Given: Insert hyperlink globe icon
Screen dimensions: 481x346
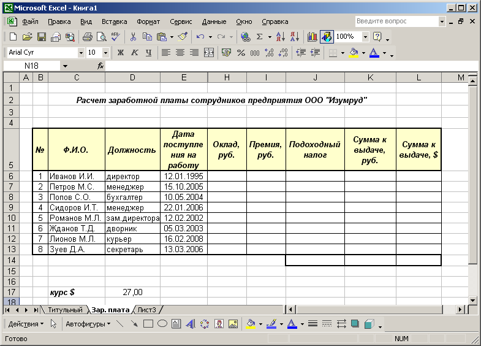Looking at the screenshot, I should 246,37.
